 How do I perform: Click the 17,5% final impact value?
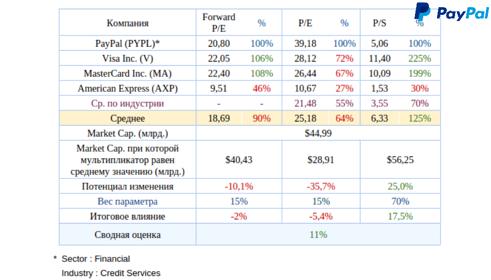pyautogui.click(x=400, y=216)
